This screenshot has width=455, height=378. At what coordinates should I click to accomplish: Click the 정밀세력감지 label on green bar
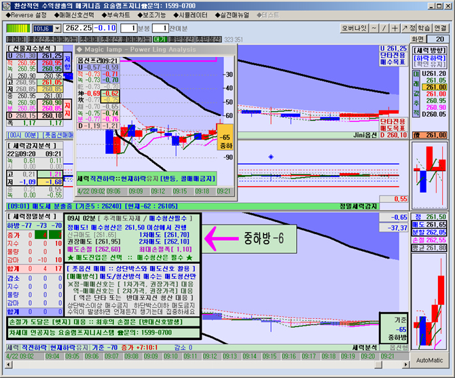[x=358, y=206]
